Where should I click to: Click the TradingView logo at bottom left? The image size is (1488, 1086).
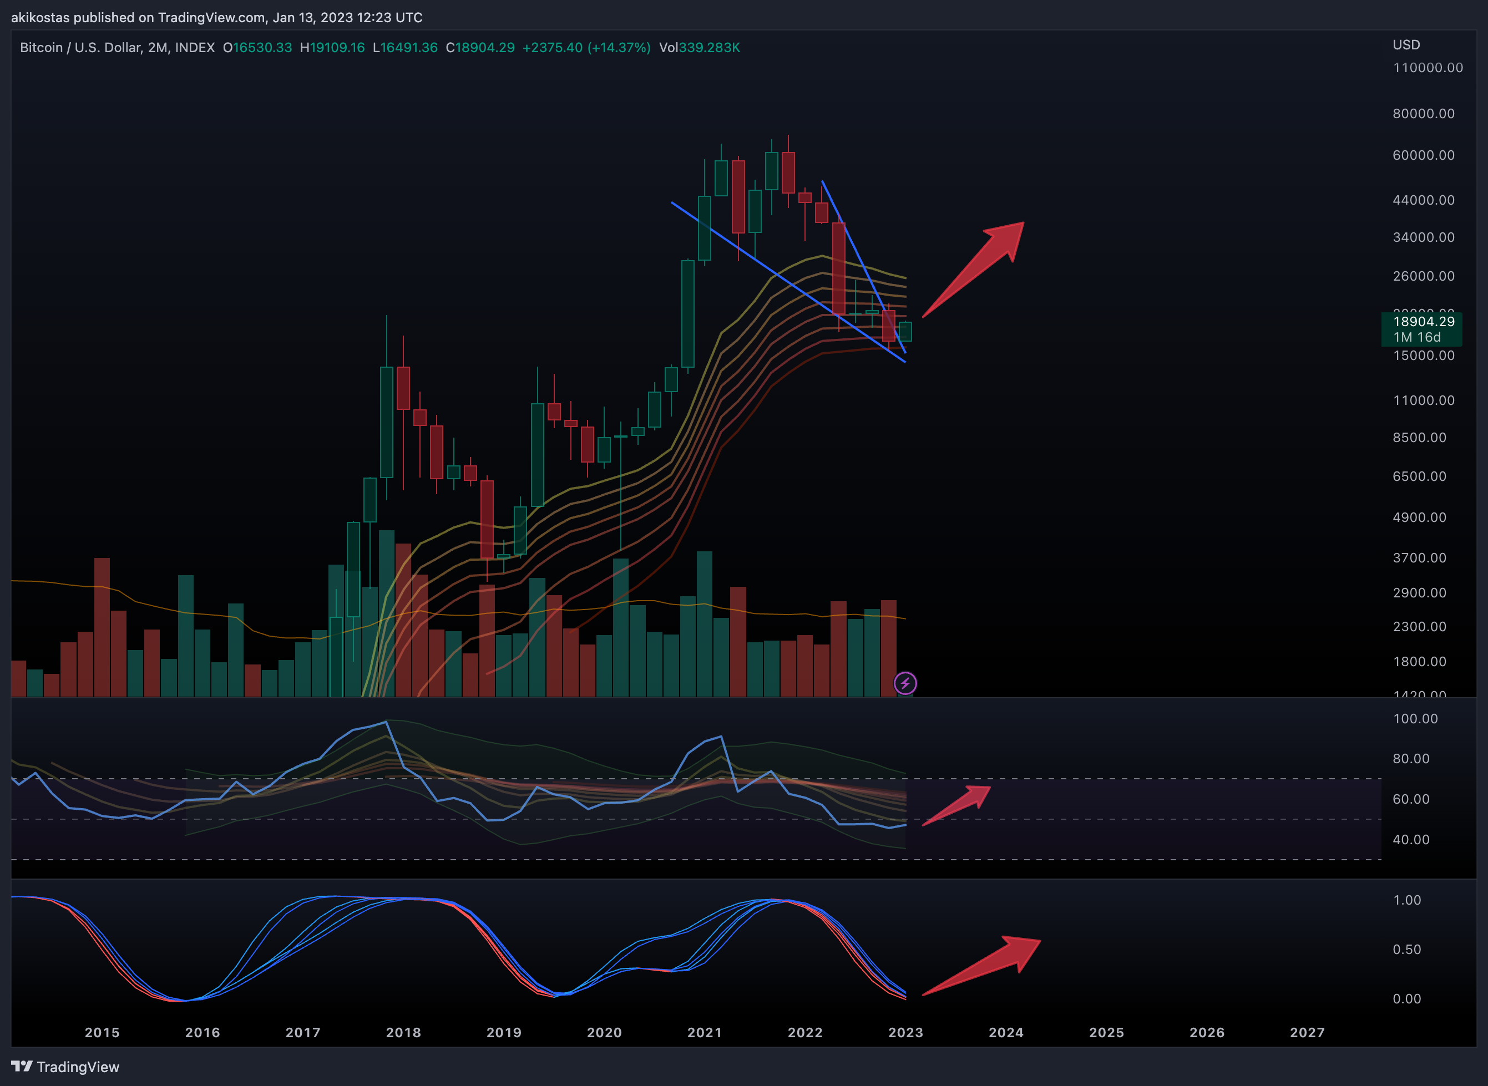pyautogui.click(x=65, y=1066)
